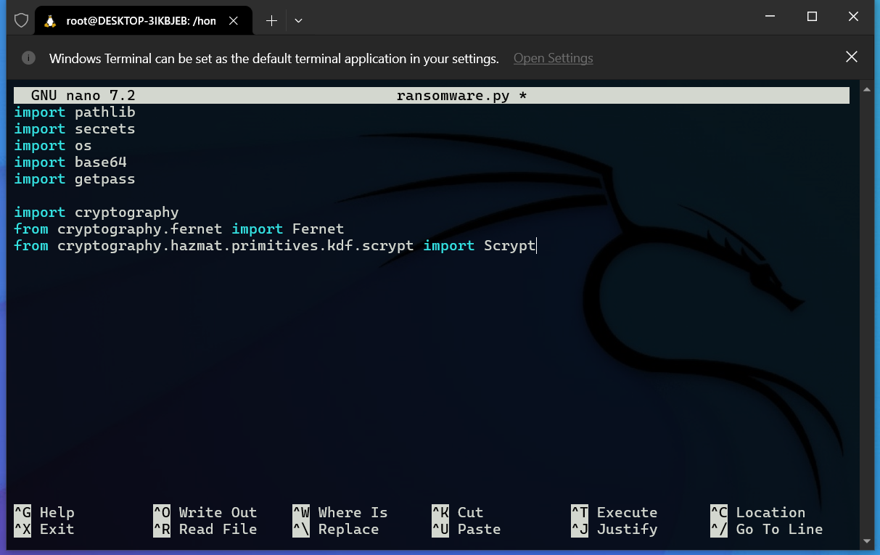Click the ^J Justify shortcut
The width and height of the screenshot is (880, 555).
coord(614,529)
